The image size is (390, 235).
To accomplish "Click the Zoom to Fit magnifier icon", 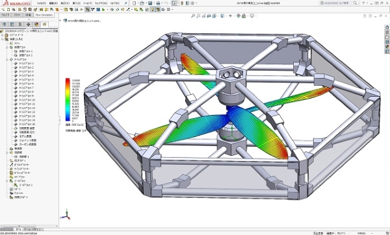I will tap(193, 16).
